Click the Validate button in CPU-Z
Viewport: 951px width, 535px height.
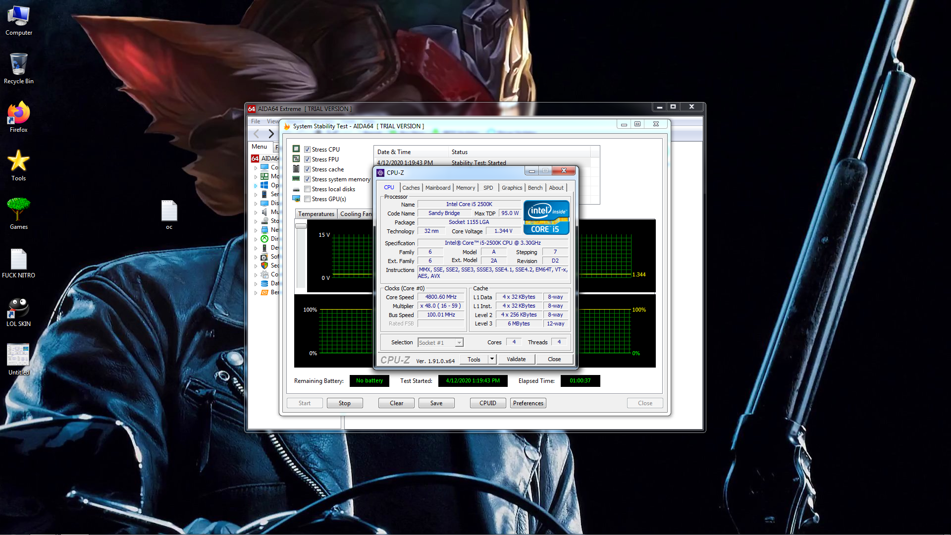click(516, 359)
